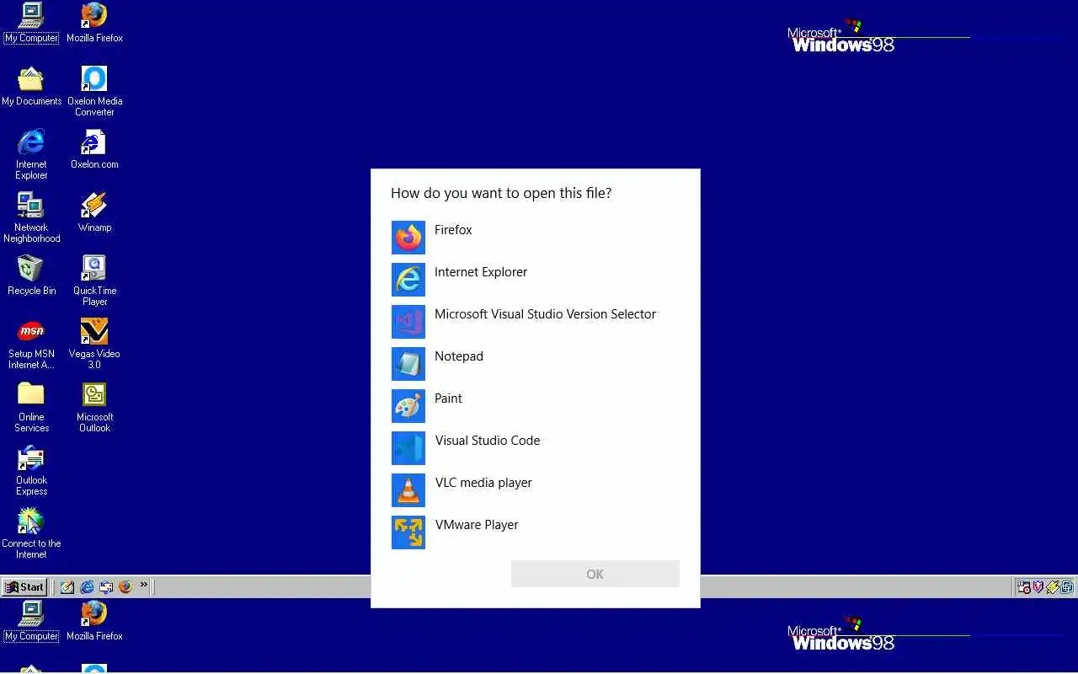Select the Setup MSN Internet Access icon
Image resolution: width=1078 pixels, height=674 pixels.
31,344
